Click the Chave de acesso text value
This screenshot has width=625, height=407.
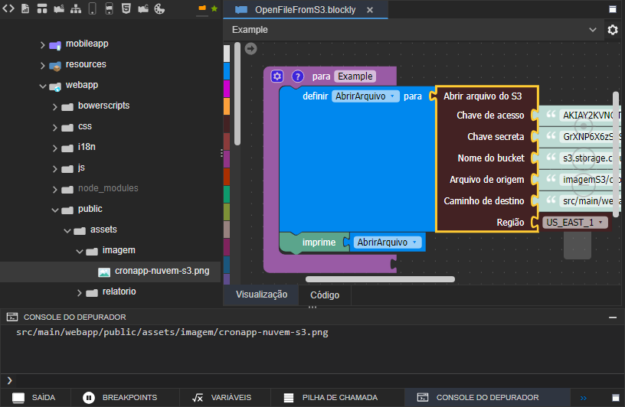588,116
